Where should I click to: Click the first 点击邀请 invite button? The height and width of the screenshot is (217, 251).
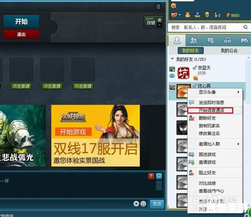(21, 86)
